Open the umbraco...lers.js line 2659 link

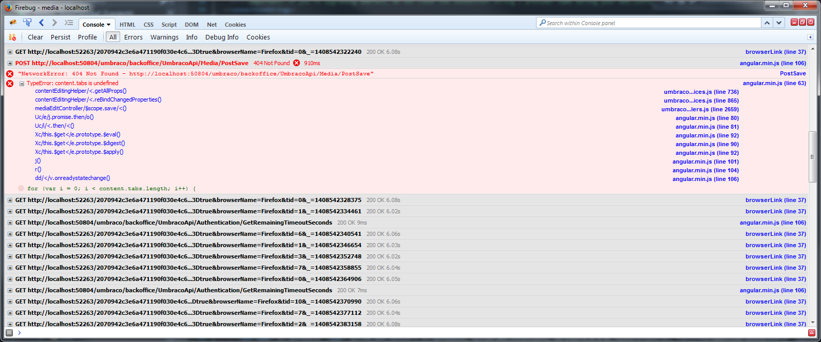[x=700, y=109]
